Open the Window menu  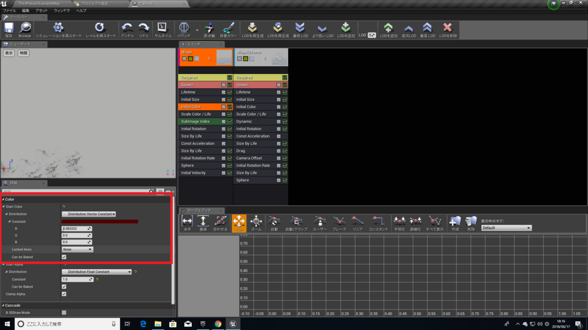pos(62,10)
